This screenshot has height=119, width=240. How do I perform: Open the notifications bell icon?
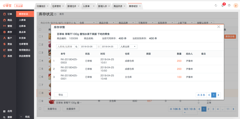click(223, 6)
